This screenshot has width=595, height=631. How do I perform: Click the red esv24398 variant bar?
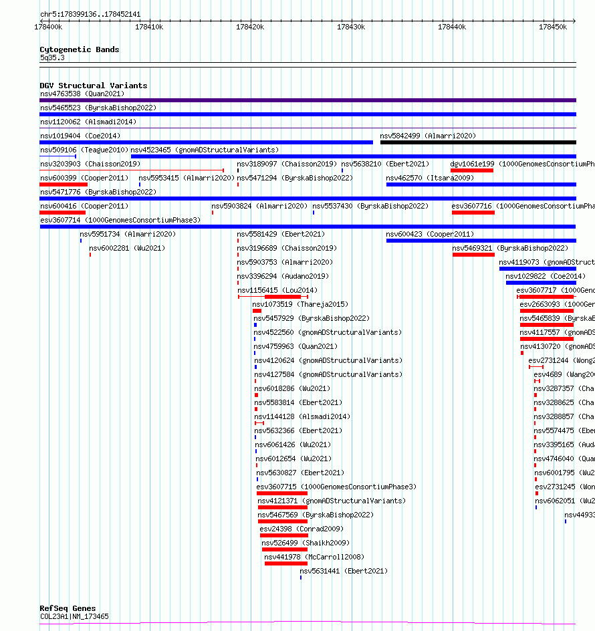(x=284, y=535)
